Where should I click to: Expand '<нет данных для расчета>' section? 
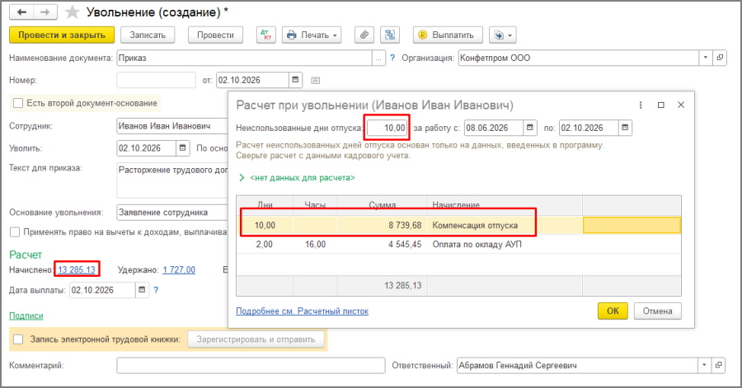tap(242, 178)
